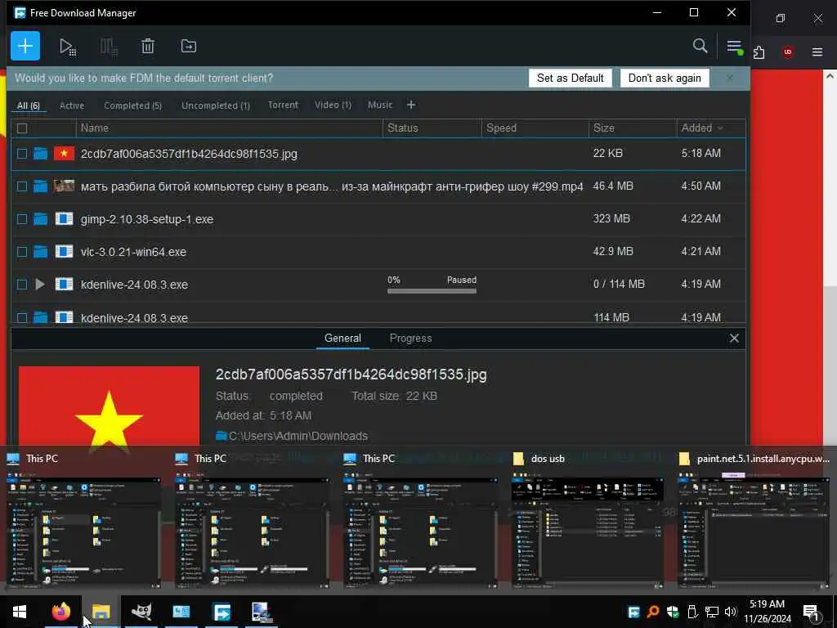The width and height of the screenshot is (837, 628).
Task: Click the trash Delete icon in toolbar
Action: point(148,47)
